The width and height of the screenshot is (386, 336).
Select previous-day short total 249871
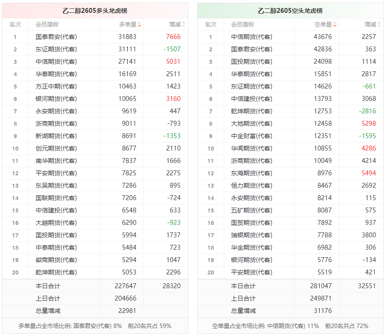[x=321, y=298]
